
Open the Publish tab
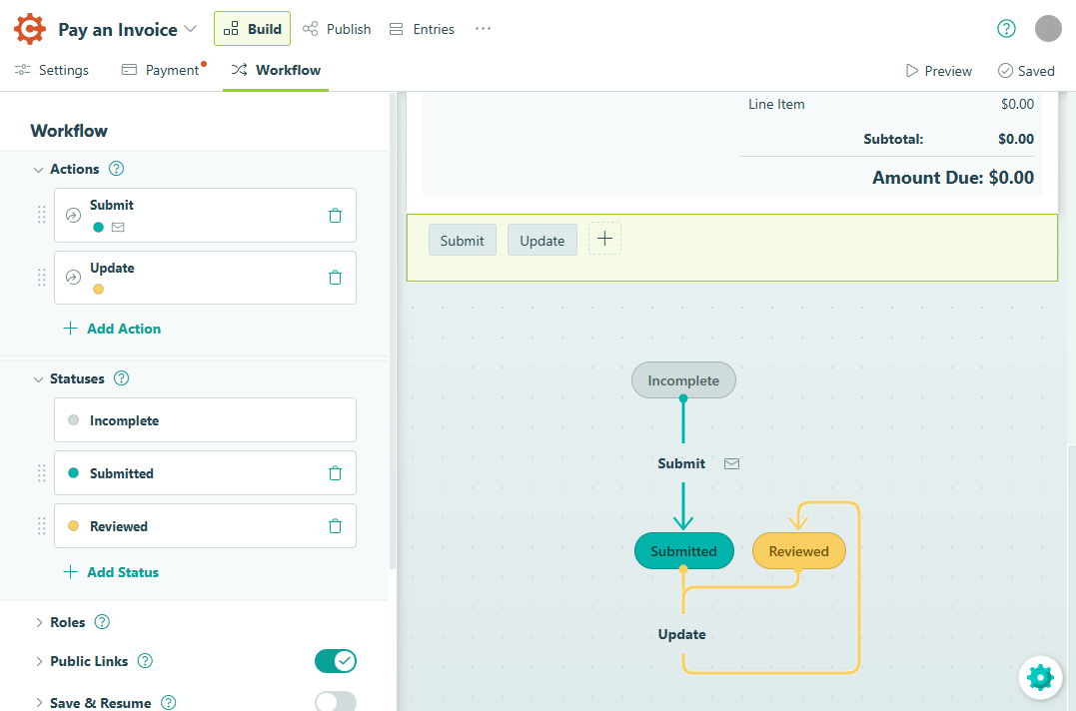337,29
